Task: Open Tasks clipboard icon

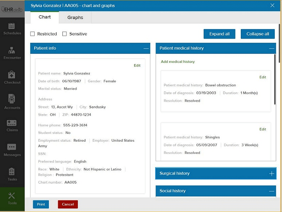Action: point(12,172)
